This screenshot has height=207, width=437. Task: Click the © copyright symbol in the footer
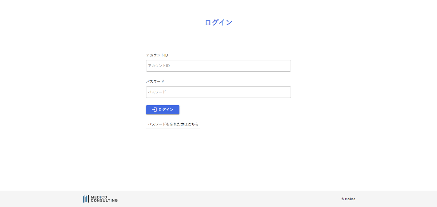coord(343,199)
